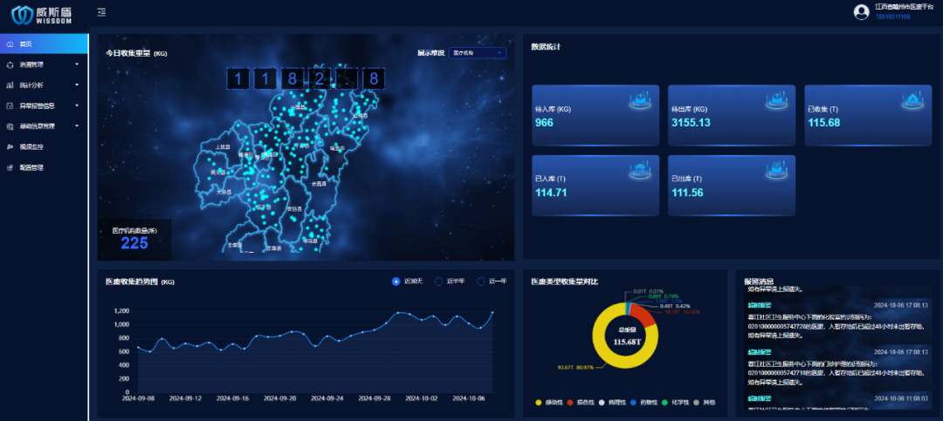Image resolution: width=943 pixels, height=421 pixels.
Task: Expand the 基础信息管理 submenu arrow
Action: tap(77, 126)
